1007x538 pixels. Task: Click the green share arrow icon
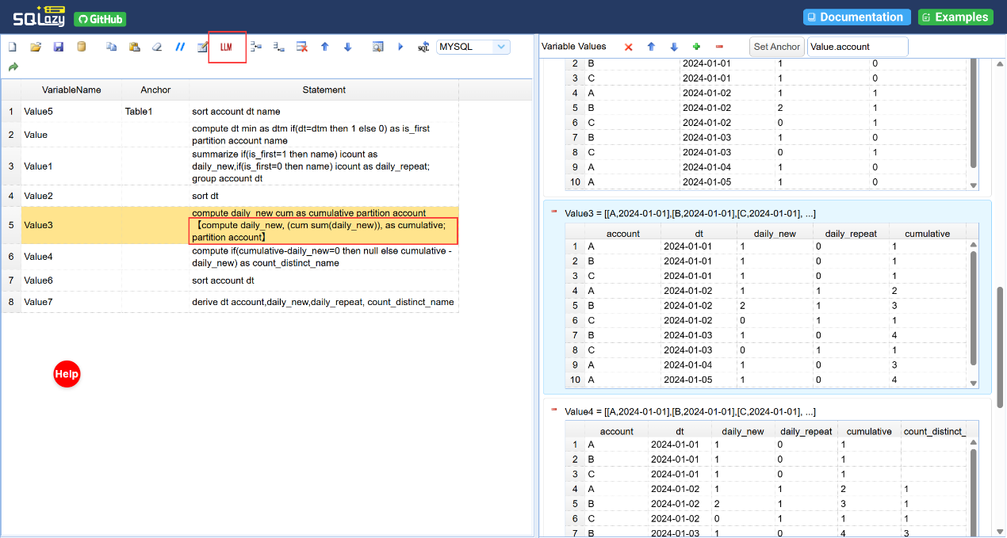13,67
